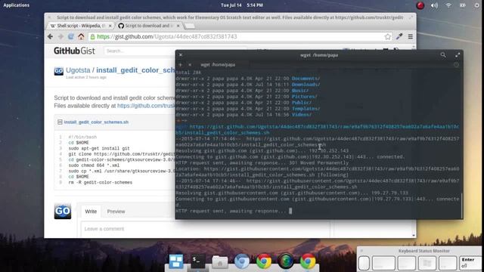
Task: Click the Enter key in Keyboard Status Monitor
Action: click(x=470, y=263)
